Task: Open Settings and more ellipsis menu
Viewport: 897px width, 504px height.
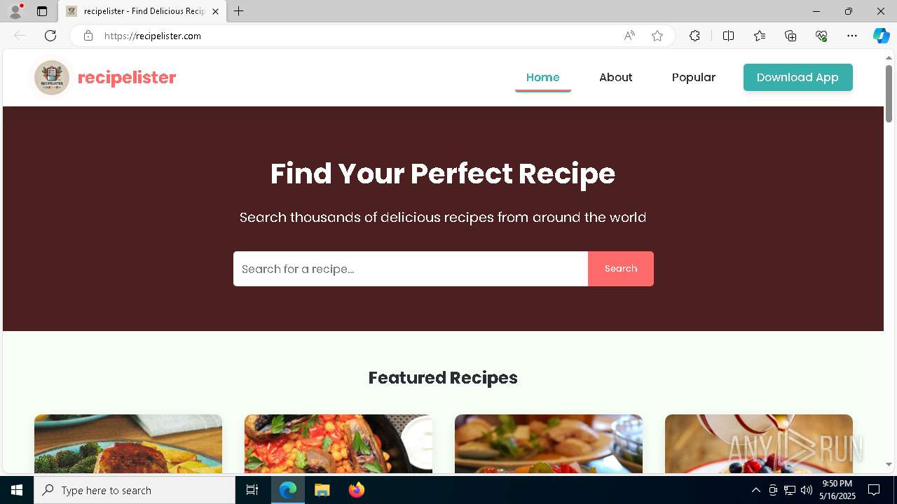Action: pyautogui.click(x=852, y=36)
